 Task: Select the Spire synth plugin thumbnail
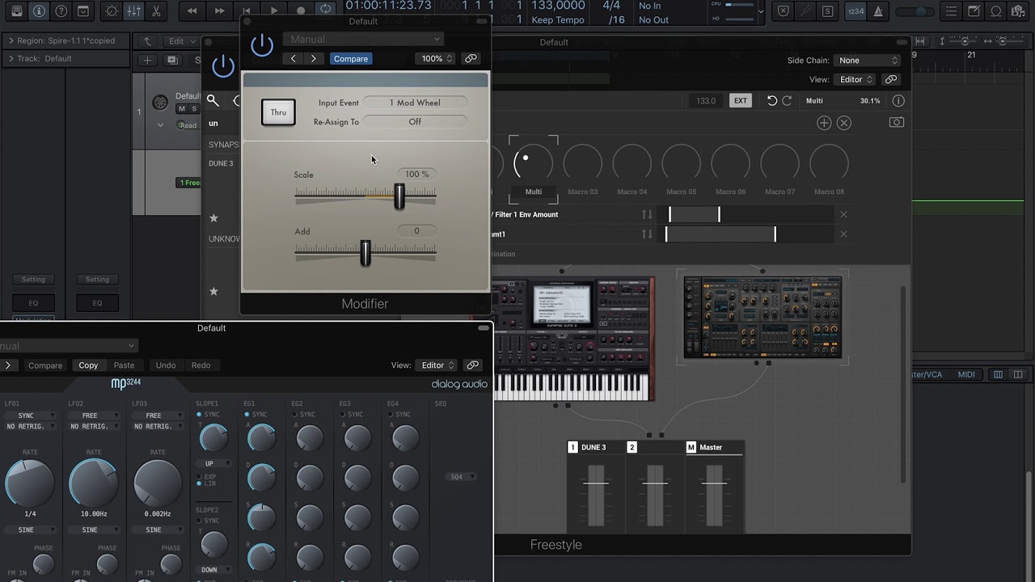tap(763, 317)
